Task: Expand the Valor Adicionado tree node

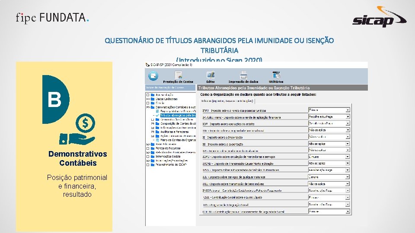Action: 148,144
